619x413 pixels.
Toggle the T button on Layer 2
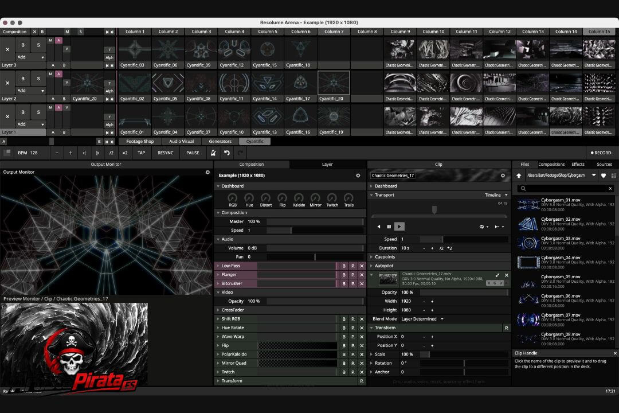[x=109, y=83]
